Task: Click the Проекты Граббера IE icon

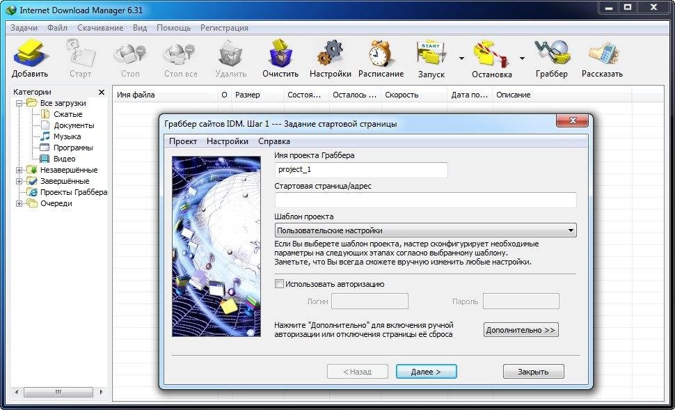Action: tap(32, 192)
